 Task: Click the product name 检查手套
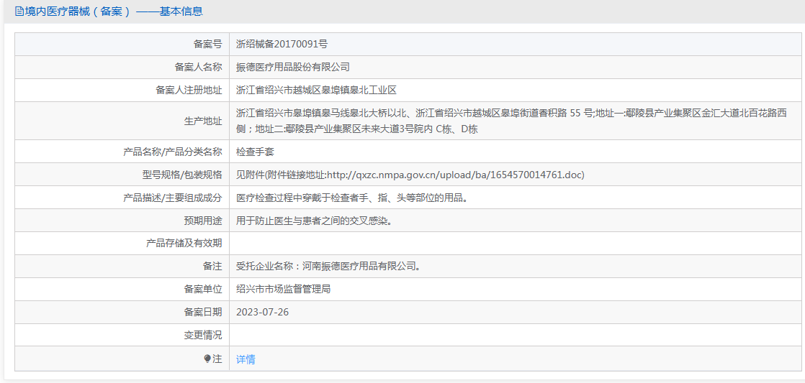(255, 152)
